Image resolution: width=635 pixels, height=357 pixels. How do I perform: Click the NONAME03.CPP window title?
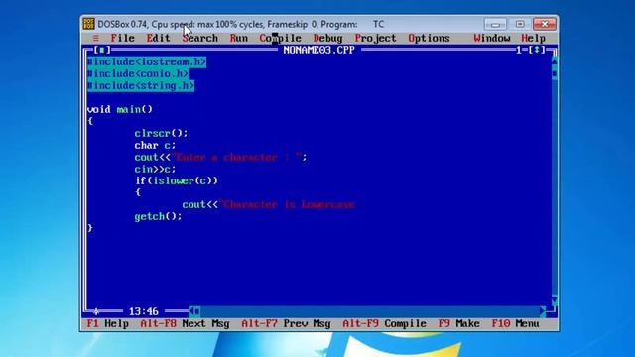point(319,50)
